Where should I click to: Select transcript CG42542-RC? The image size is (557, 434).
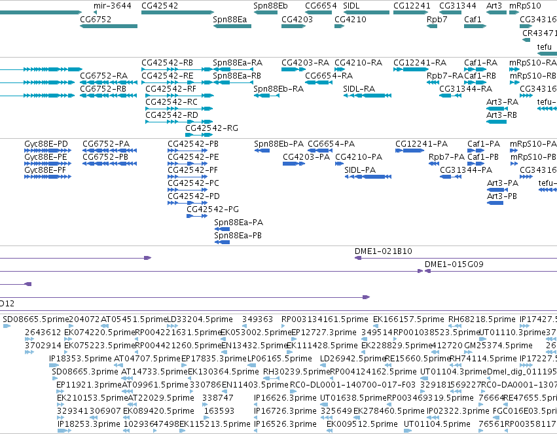coord(179,109)
